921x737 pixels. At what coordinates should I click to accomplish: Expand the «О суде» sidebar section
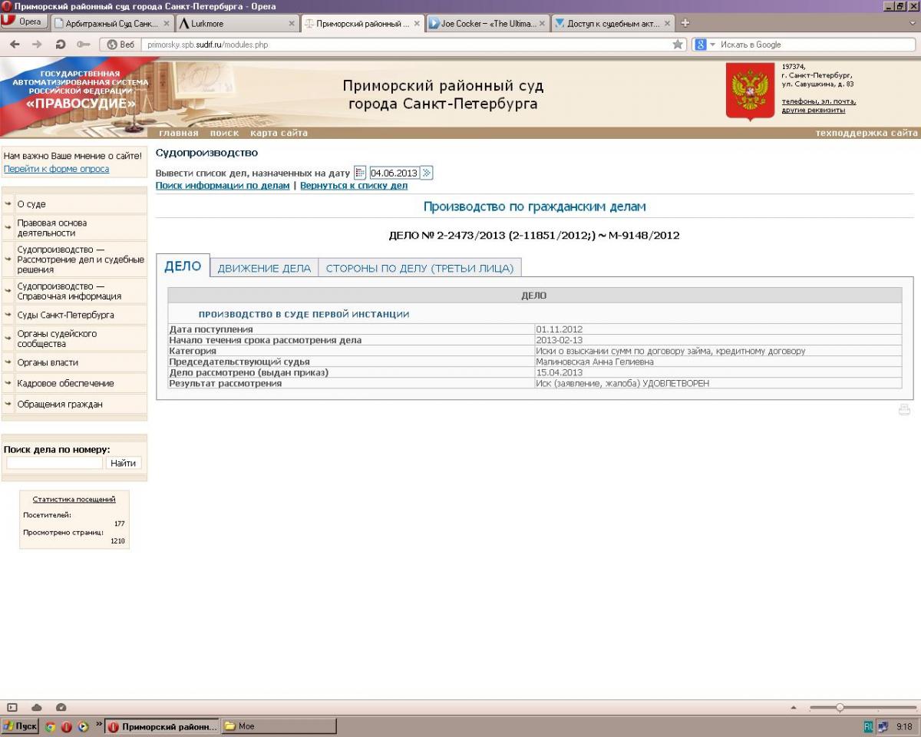click(x=31, y=205)
